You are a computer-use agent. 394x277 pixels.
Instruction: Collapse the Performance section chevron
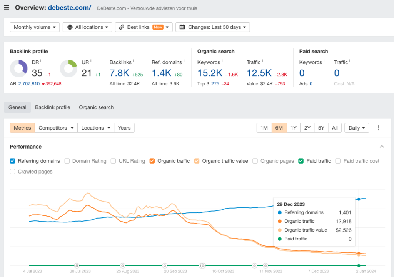(382, 147)
